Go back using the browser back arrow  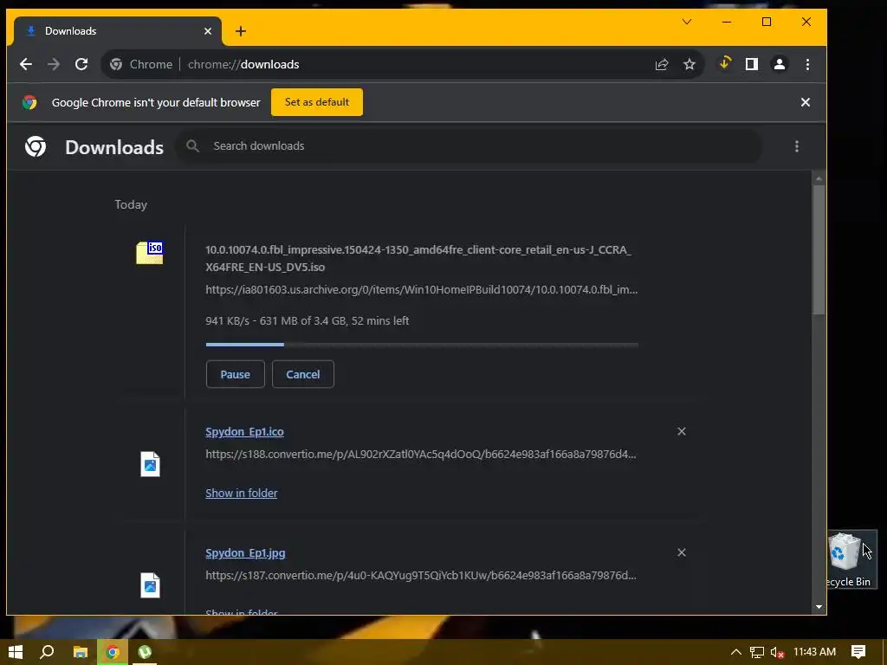pyautogui.click(x=26, y=64)
